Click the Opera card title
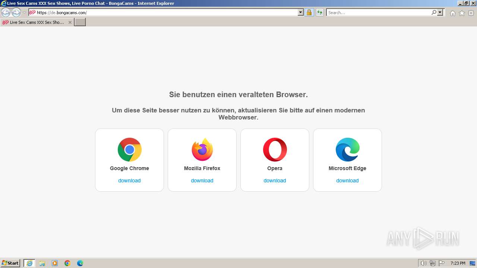This screenshot has height=268, width=477. coord(275,168)
